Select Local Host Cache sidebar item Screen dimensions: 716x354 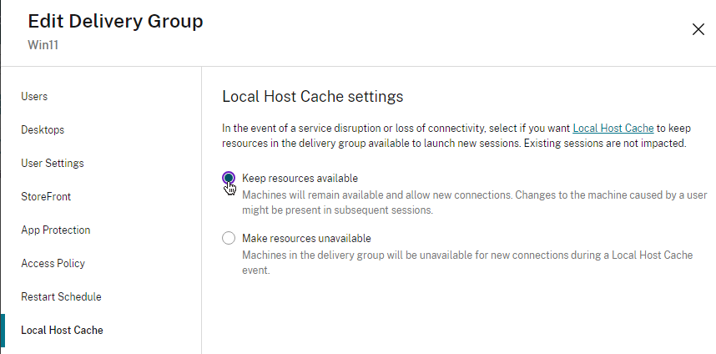tap(62, 330)
